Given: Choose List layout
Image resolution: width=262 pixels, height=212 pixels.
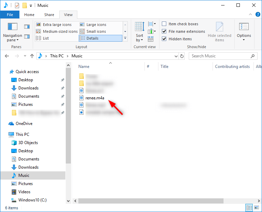Looking at the screenshot, I should [43, 38].
